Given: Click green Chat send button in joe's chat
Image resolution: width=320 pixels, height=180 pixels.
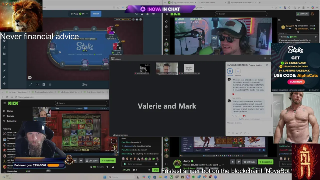Looking at the screenshot, I should 155,170.
